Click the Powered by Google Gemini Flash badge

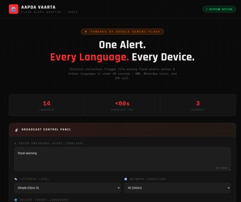click(x=122, y=31)
